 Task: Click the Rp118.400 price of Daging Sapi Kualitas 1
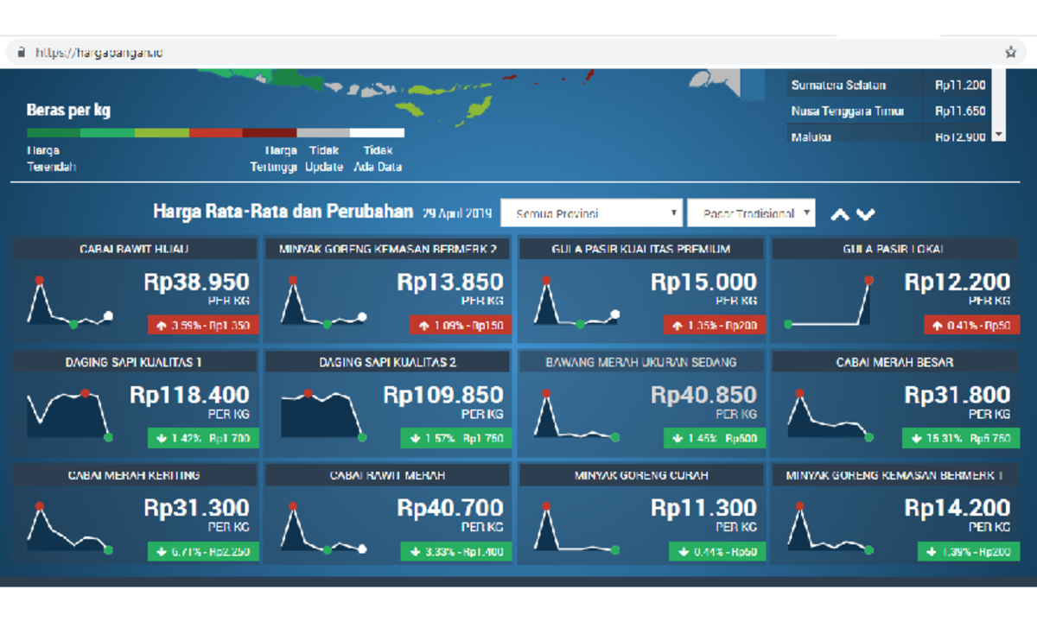[x=189, y=396]
